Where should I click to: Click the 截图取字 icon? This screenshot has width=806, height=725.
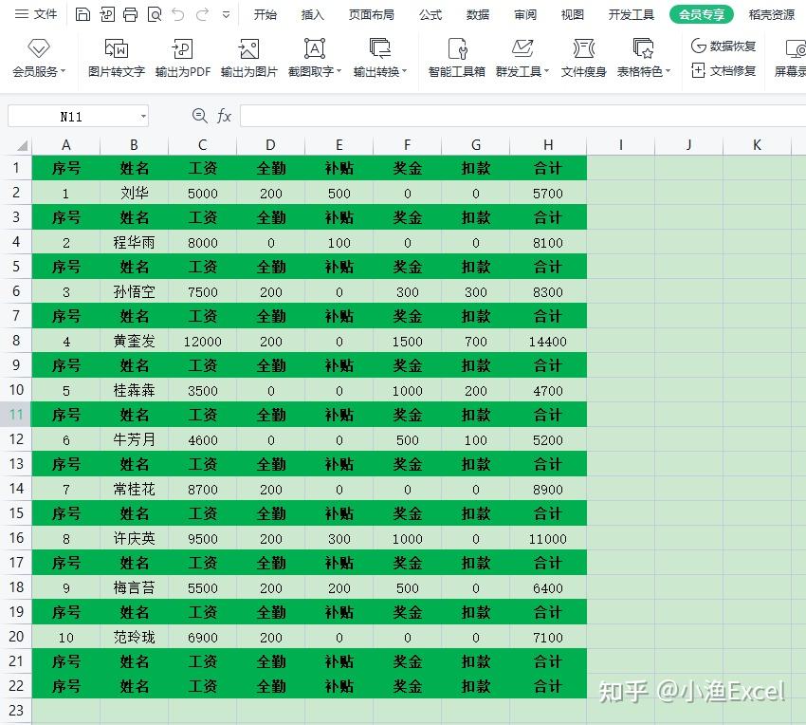tap(315, 49)
